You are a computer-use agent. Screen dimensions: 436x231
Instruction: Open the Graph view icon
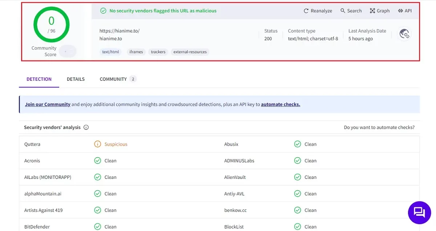click(372, 11)
